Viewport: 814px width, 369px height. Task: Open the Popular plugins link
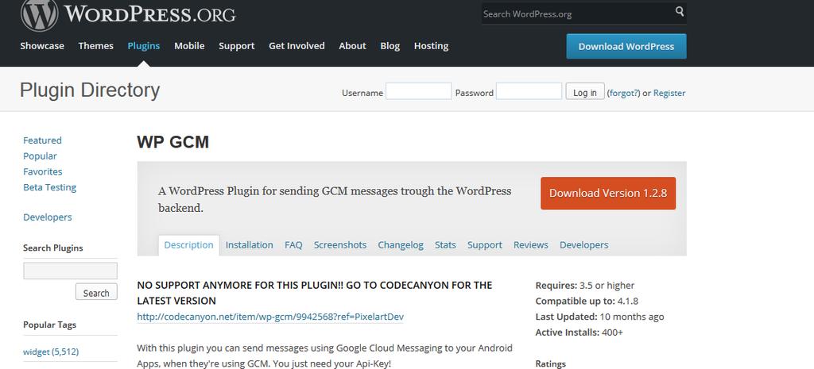tap(40, 156)
